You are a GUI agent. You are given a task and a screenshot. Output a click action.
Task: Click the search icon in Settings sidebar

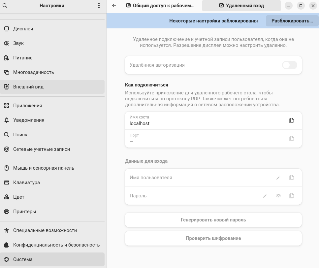click(6, 6)
